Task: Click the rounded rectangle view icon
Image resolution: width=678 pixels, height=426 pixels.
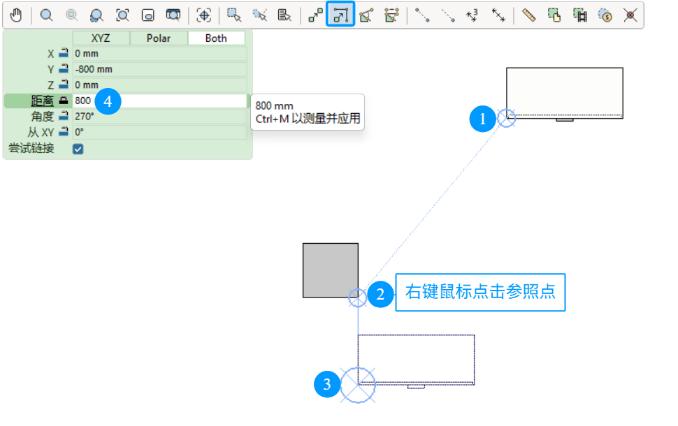Action: [148, 15]
